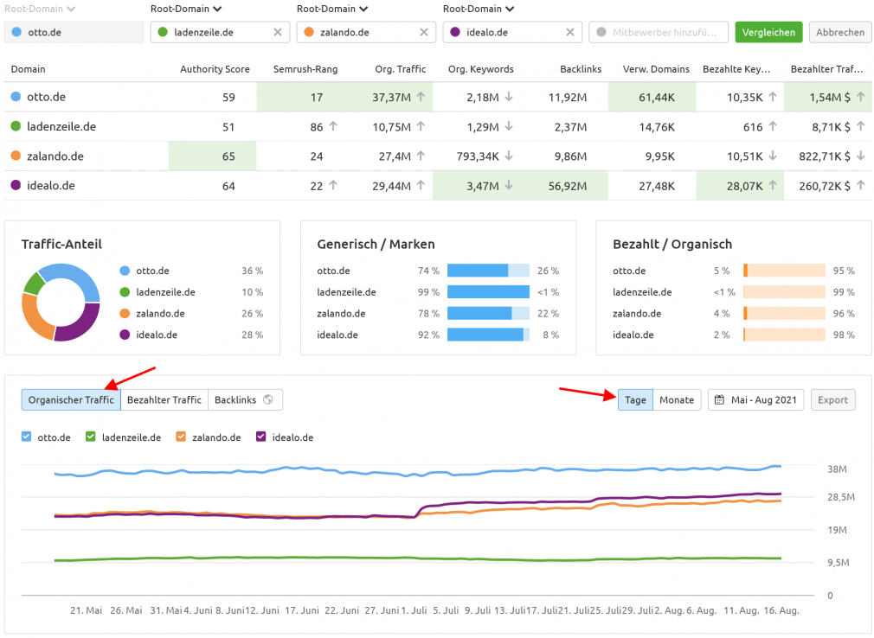Click Authority Score 65 for zalando.de
This screenshot has height=638, width=874.
point(212,156)
